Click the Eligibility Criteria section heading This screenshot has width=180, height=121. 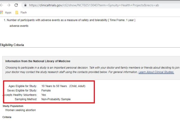[x=12, y=45]
